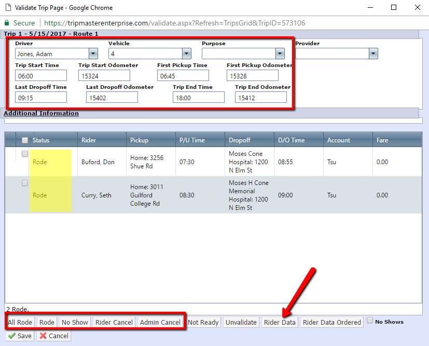Click the page document icon in title bar

tap(8, 7)
